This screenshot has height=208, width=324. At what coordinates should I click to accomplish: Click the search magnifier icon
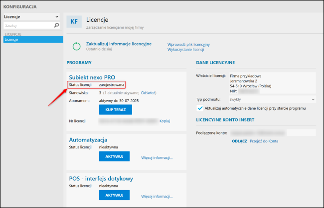pyautogui.click(x=56, y=25)
